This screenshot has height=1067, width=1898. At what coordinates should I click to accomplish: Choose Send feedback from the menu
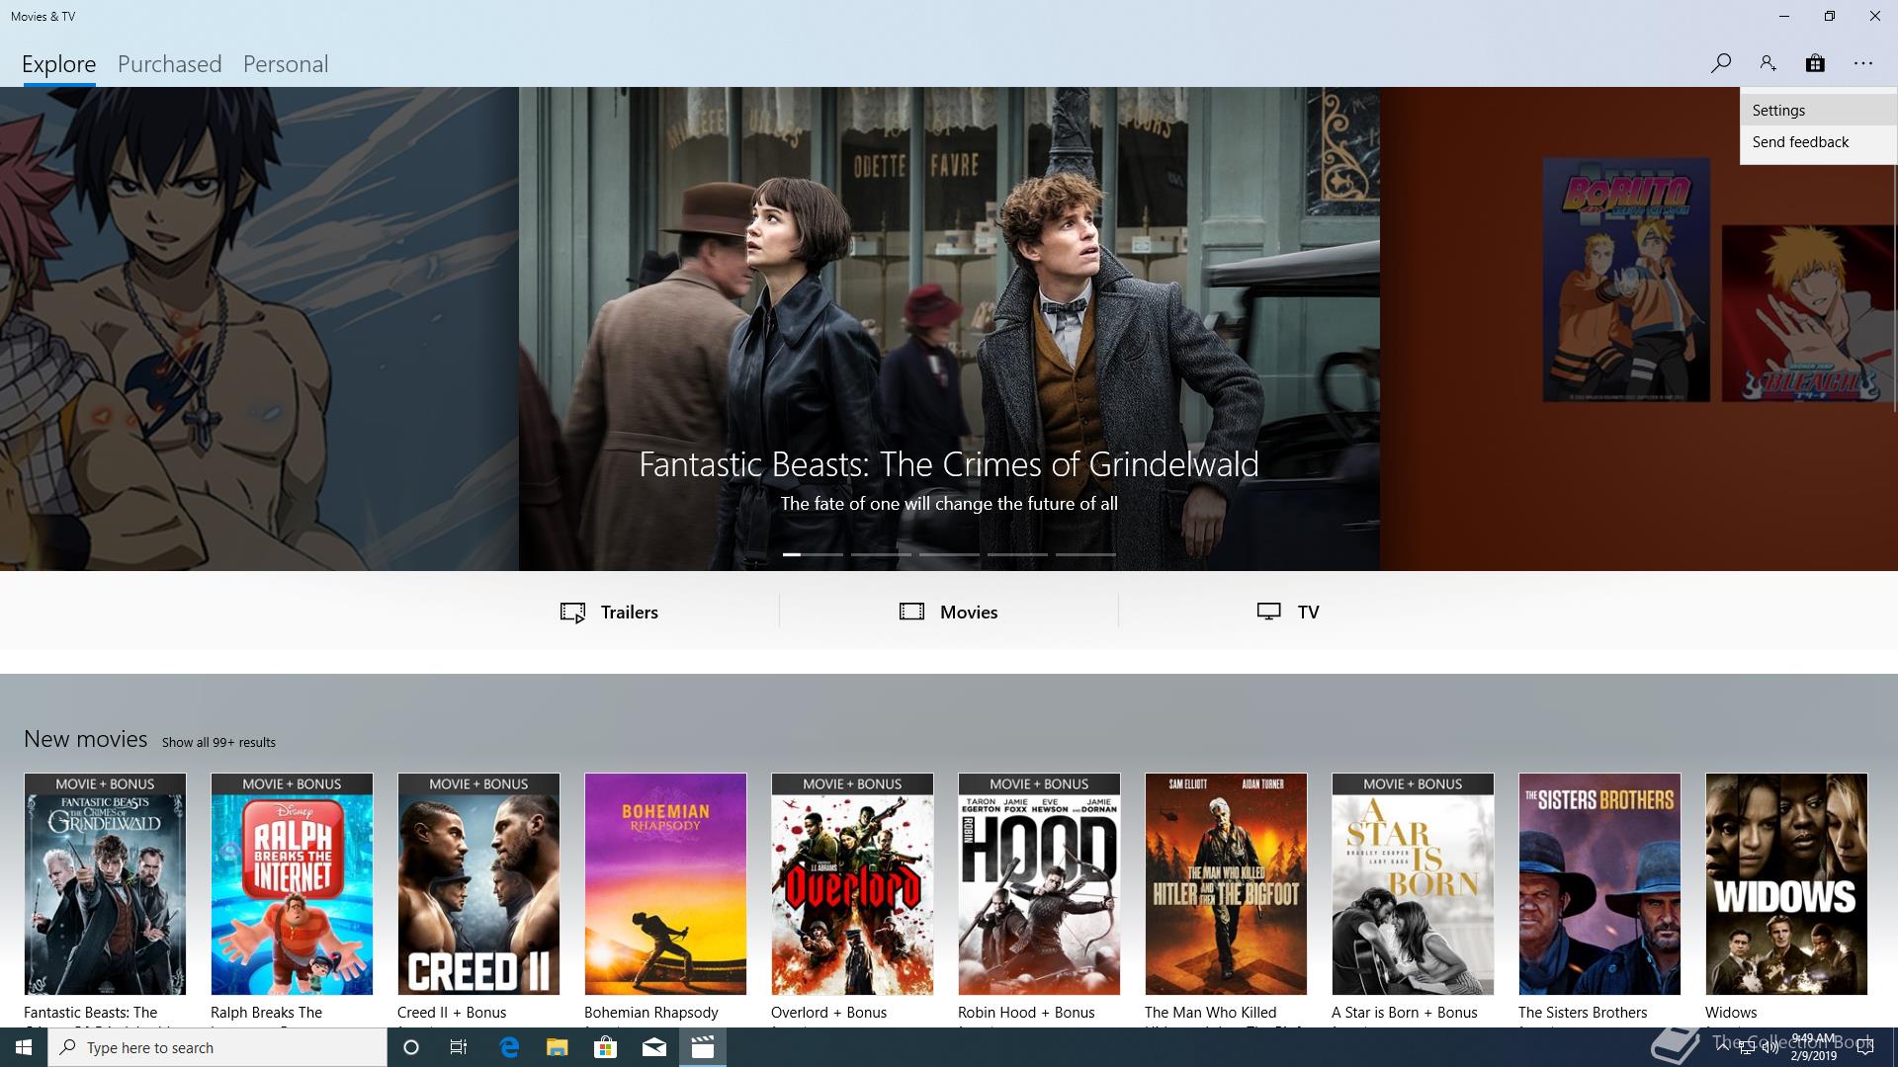(x=1819, y=142)
